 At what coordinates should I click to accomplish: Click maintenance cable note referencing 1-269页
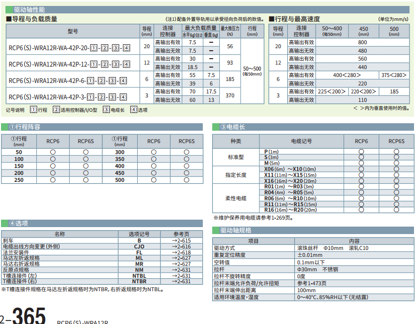[253, 218]
